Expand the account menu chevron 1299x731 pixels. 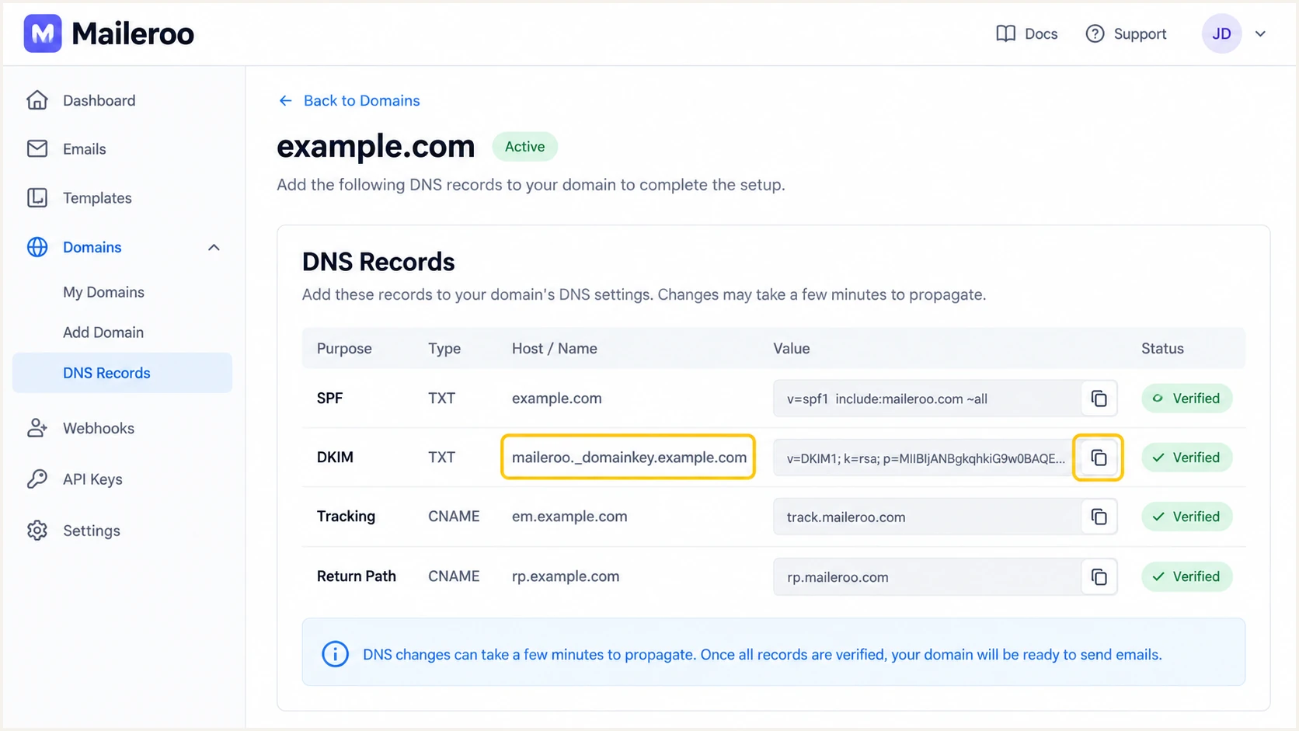click(x=1260, y=33)
